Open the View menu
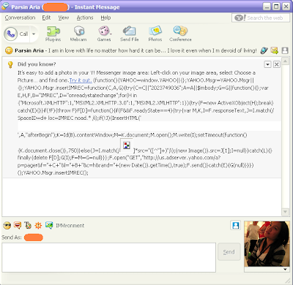293x285 pixels. point(64,18)
